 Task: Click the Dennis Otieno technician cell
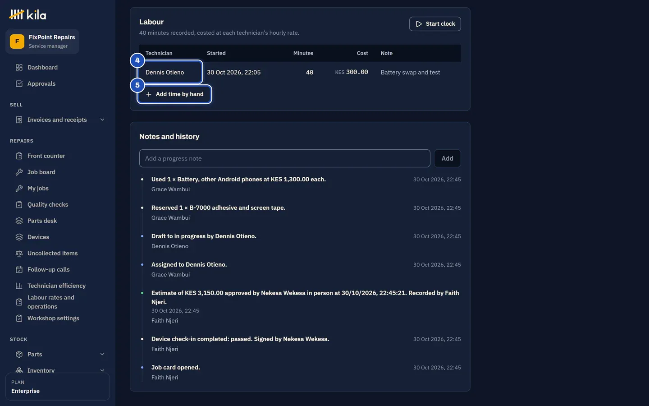click(170, 72)
